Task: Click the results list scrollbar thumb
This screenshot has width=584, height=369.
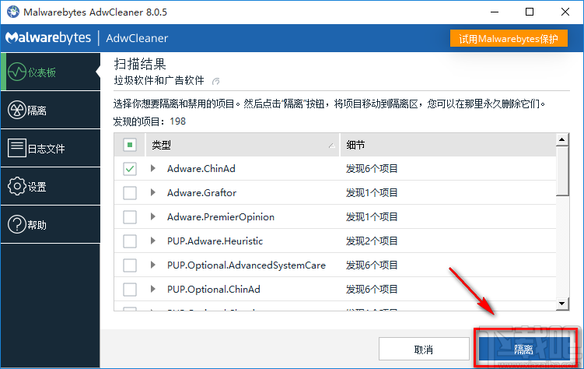Action: tap(562, 170)
